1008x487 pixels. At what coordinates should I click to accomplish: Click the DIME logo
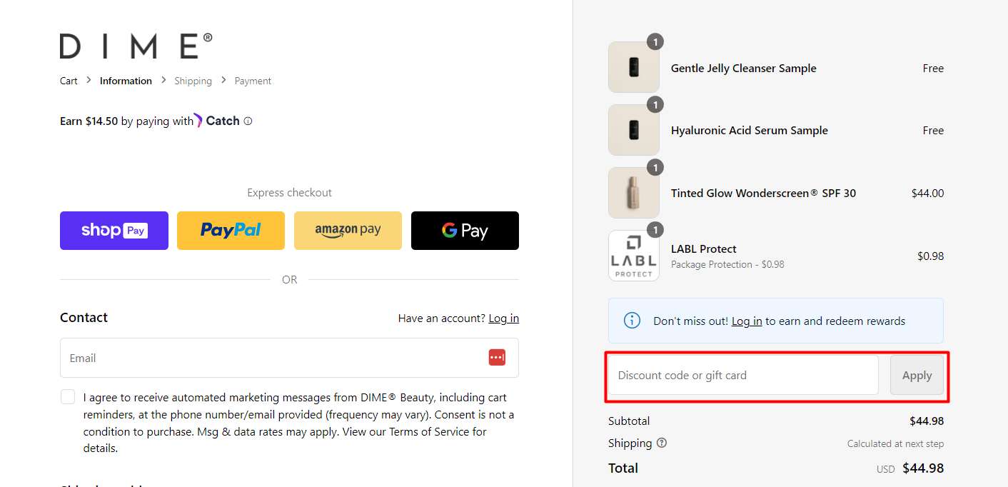point(136,46)
